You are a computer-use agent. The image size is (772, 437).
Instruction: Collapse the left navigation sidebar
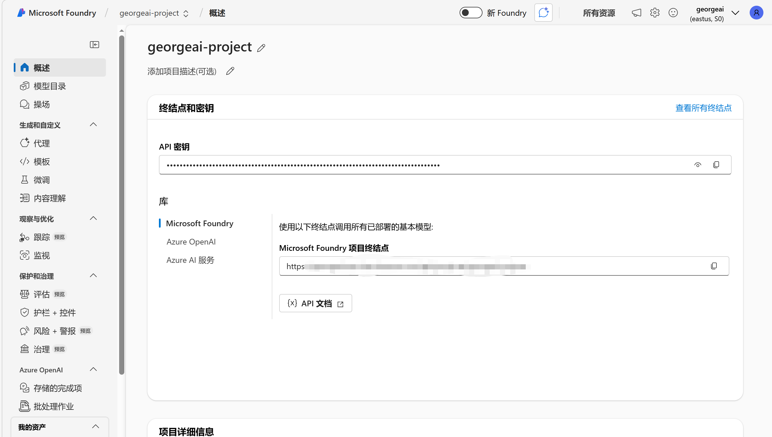pos(94,45)
